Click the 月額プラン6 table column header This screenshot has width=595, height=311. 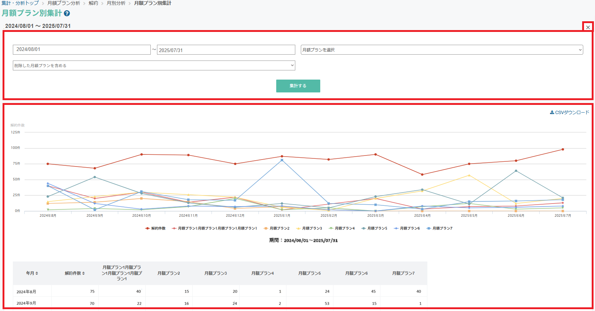coord(357,273)
